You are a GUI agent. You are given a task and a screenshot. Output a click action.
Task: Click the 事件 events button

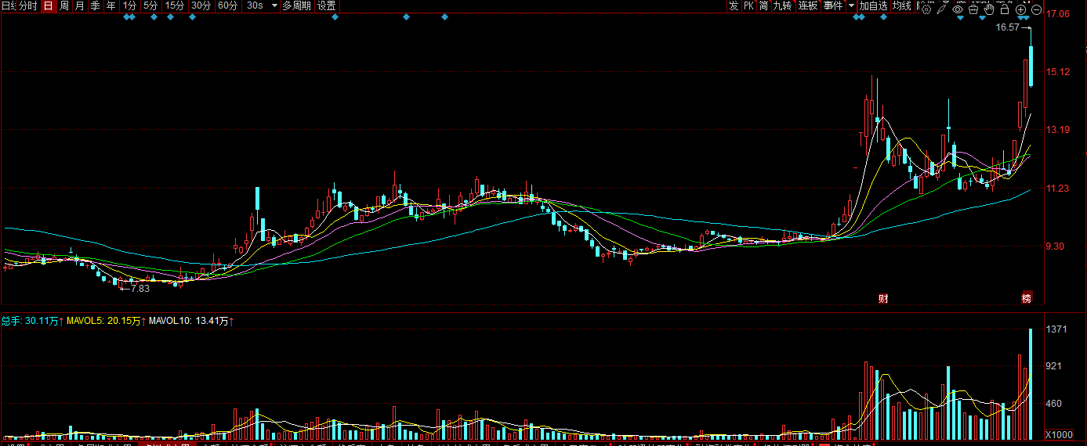[833, 5]
